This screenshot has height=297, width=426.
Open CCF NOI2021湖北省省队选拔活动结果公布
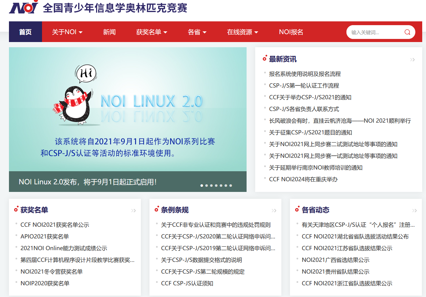pos(355,237)
